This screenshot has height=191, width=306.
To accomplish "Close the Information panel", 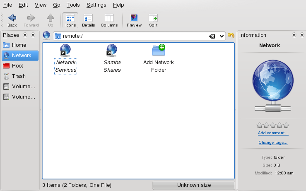I will (302, 35).
